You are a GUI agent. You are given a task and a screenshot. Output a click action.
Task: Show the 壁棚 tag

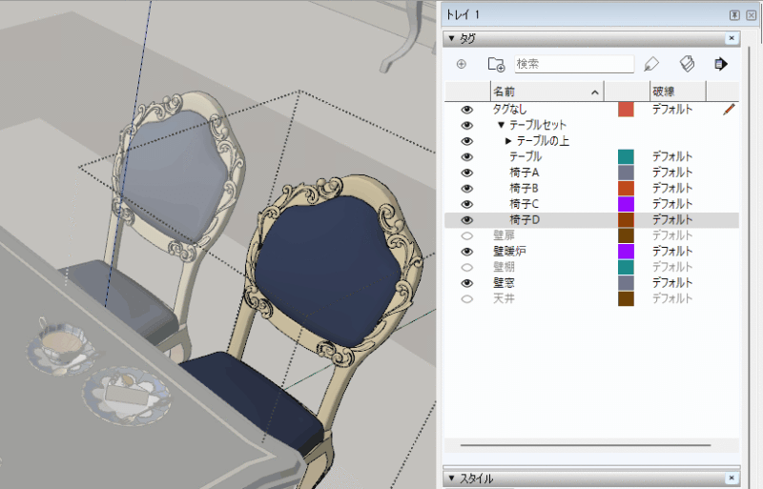466,267
